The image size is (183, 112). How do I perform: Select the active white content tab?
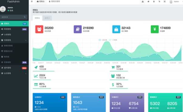coord(37,18)
